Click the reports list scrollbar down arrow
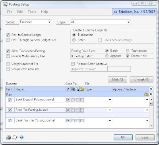 (x=151, y=126)
